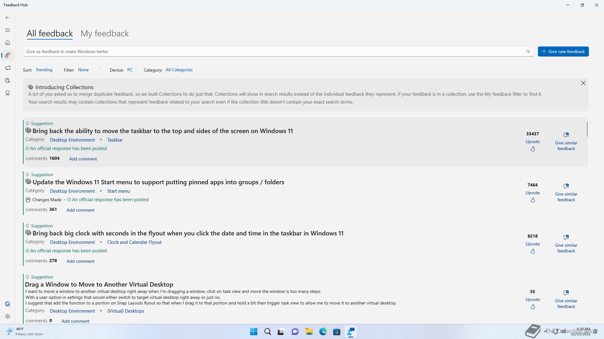Upvote thumb icon for big clock feedback
Viewport: 604px width, 339px height.
tap(533, 251)
